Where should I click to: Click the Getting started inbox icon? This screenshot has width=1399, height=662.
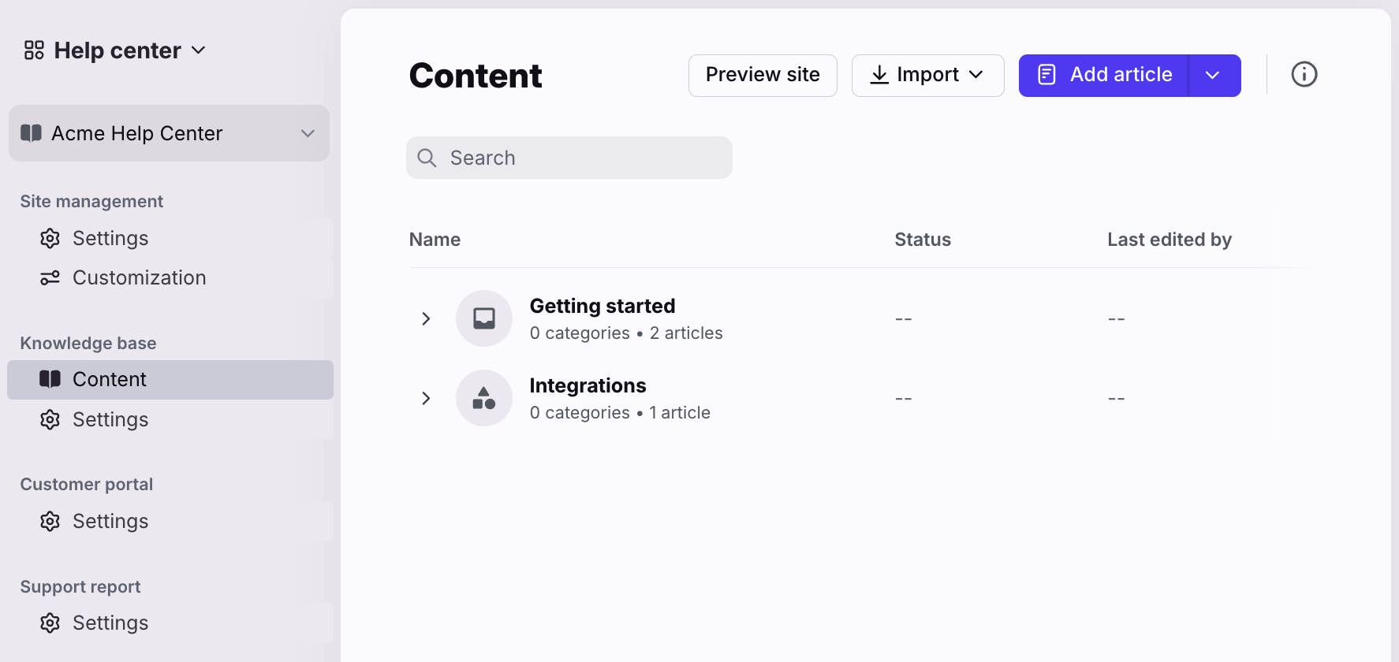point(484,318)
